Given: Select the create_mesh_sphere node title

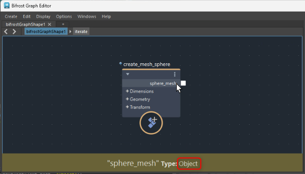Looking at the screenshot, I should pyautogui.click(x=146, y=64).
